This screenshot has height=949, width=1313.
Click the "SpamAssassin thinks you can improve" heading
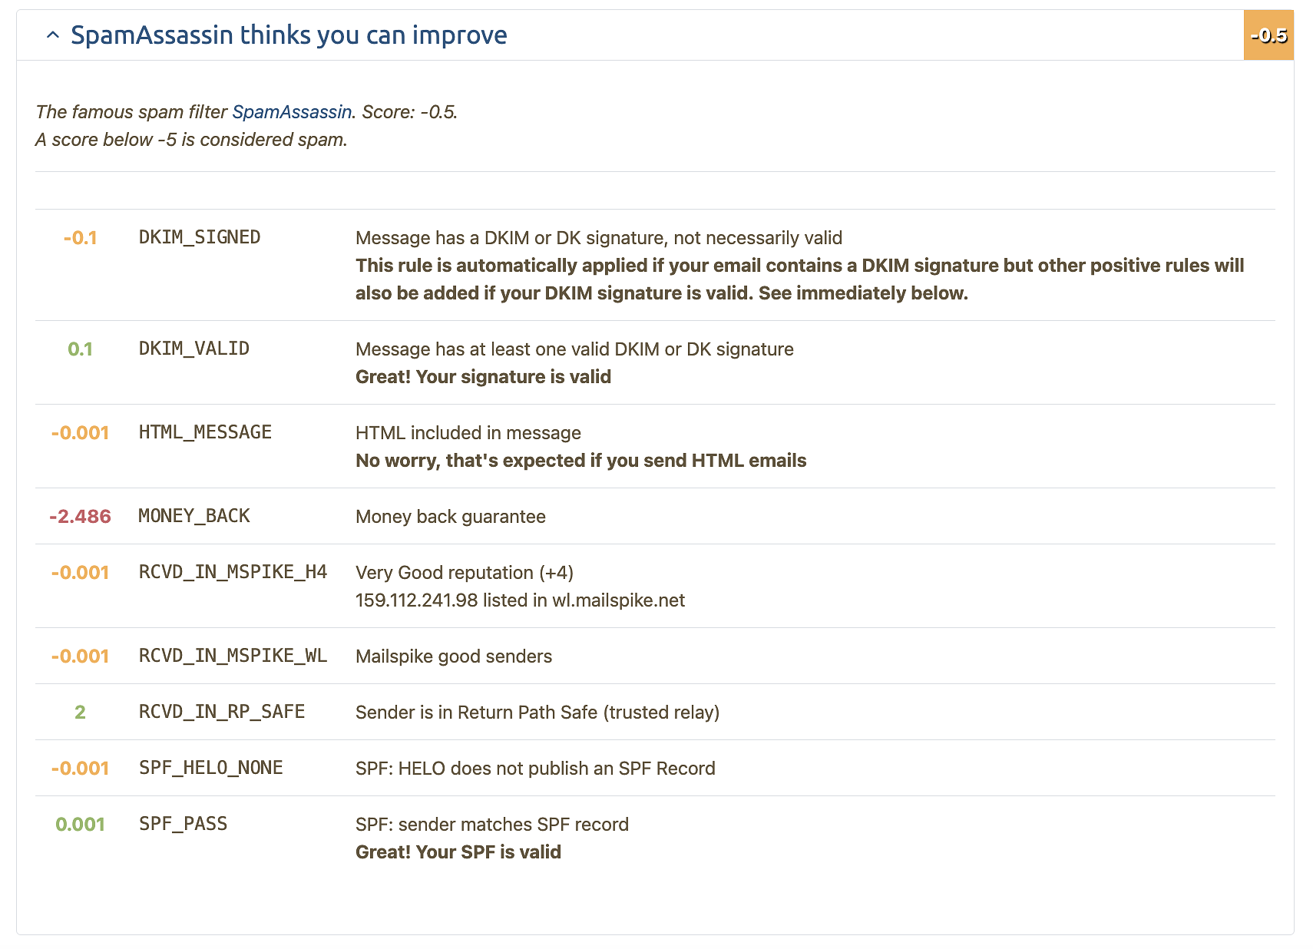[289, 35]
